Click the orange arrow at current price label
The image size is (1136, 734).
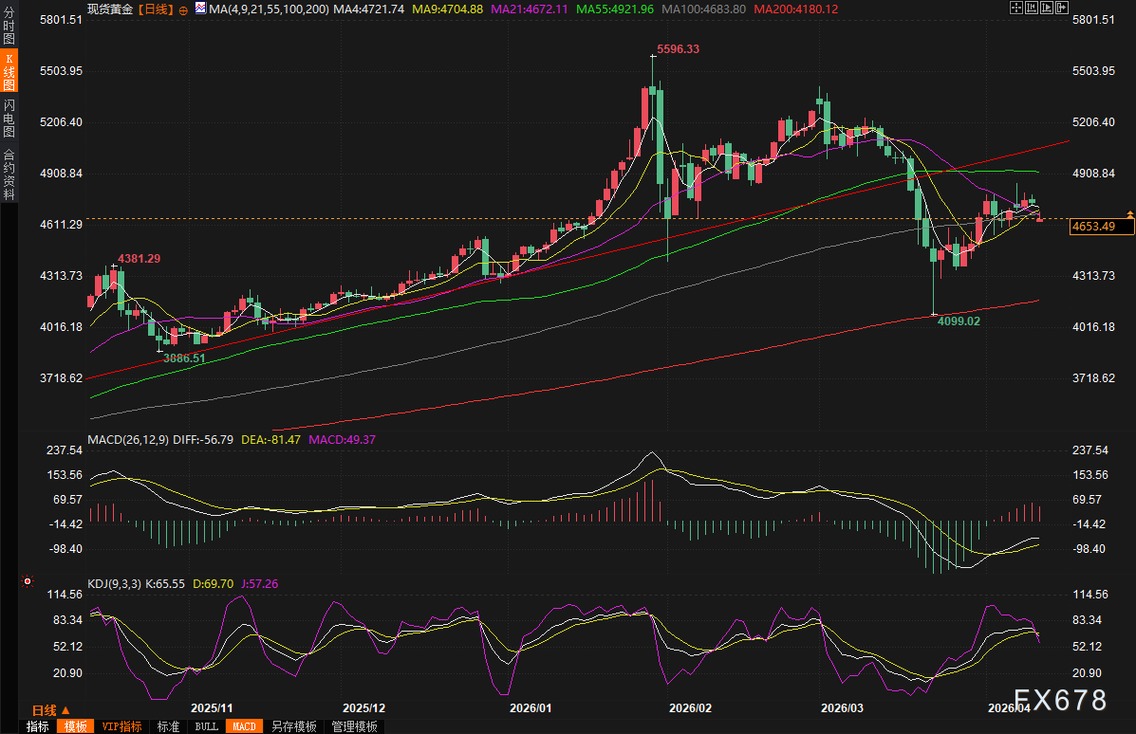1129,214
